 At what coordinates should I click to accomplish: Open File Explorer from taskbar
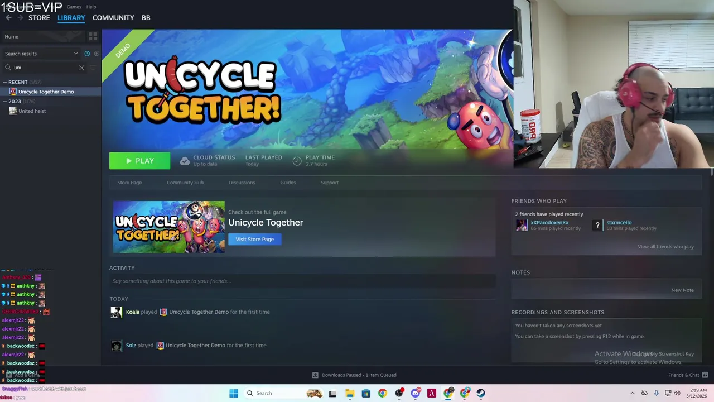350,393
